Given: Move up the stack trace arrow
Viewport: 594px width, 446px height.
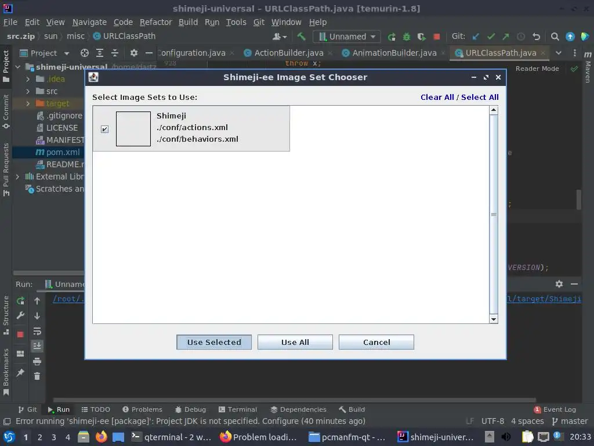Looking at the screenshot, I should (37, 301).
